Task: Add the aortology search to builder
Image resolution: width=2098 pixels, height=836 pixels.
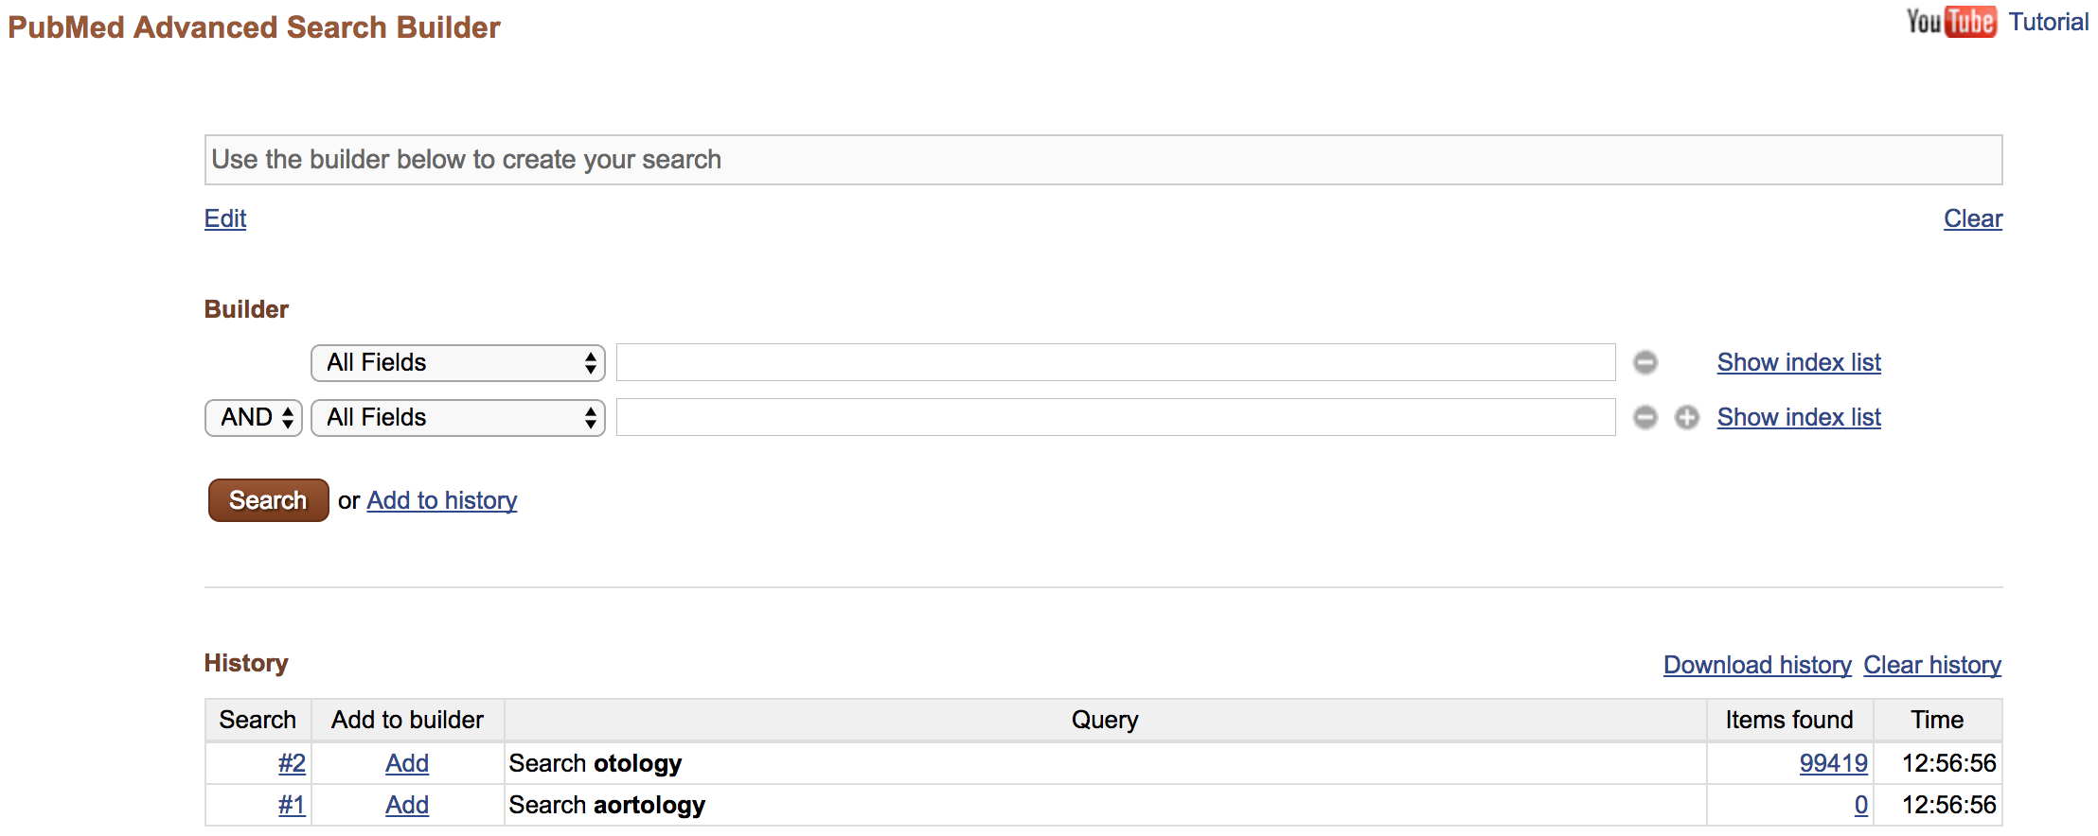Action: pos(406,804)
